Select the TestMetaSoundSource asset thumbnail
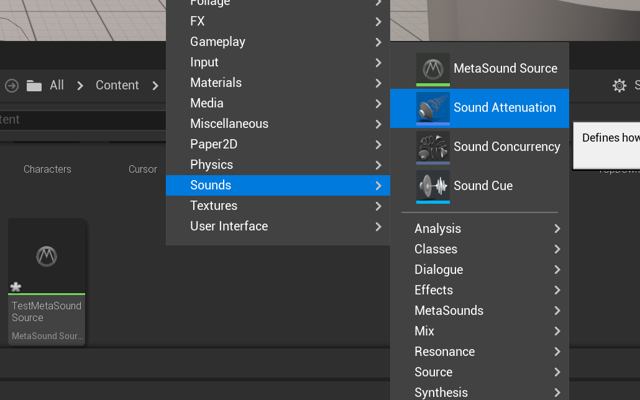Image resolution: width=640 pixels, height=400 pixels. click(x=47, y=256)
